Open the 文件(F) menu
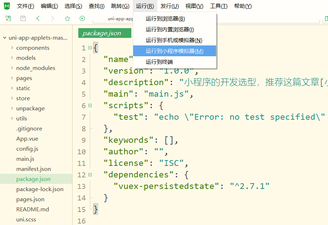The image size is (328, 225). 26,6
